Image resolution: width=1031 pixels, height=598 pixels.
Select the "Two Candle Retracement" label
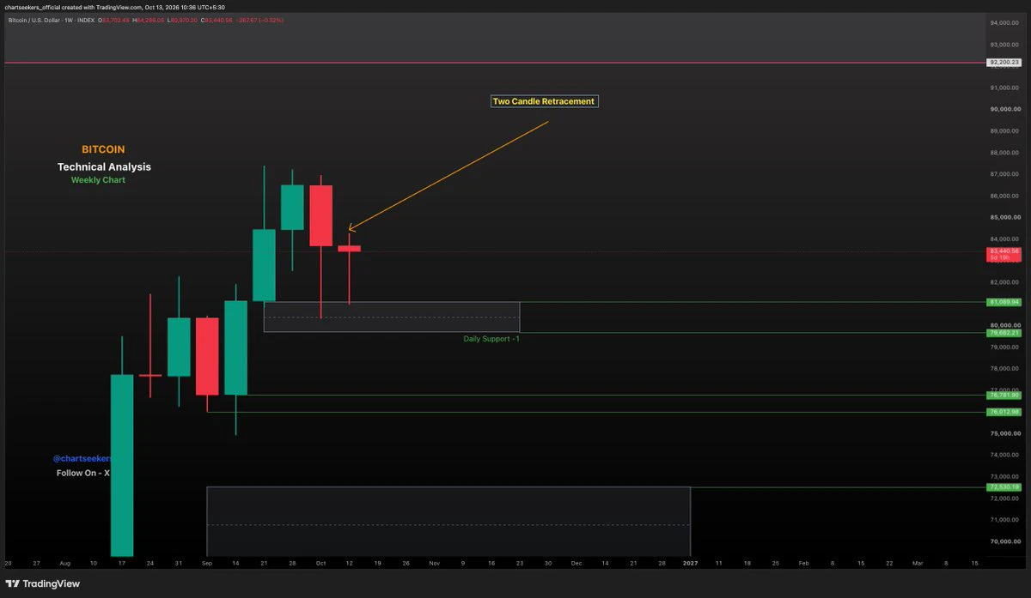tap(543, 101)
